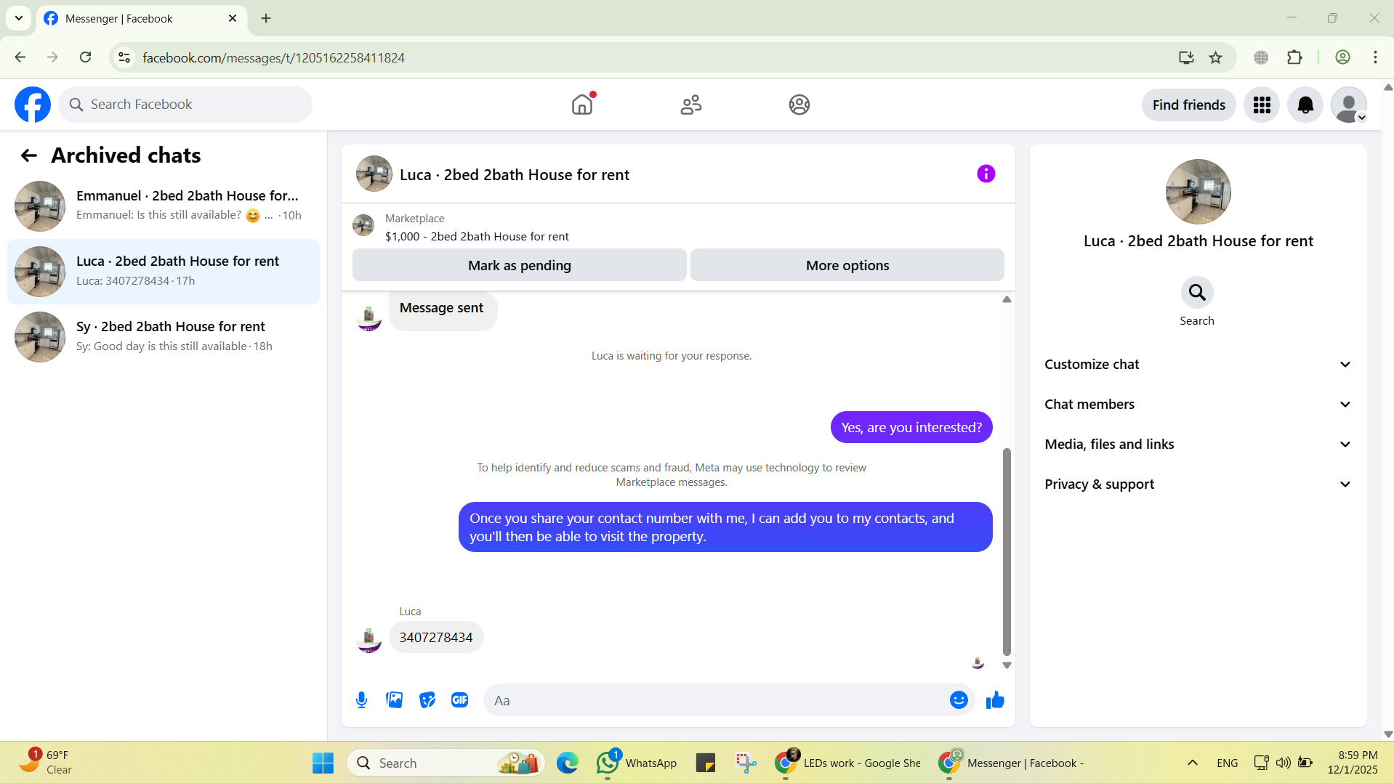Viewport: 1394px width, 783px height.
Task: Select the Luca archived chat
Action: point(164,272)
